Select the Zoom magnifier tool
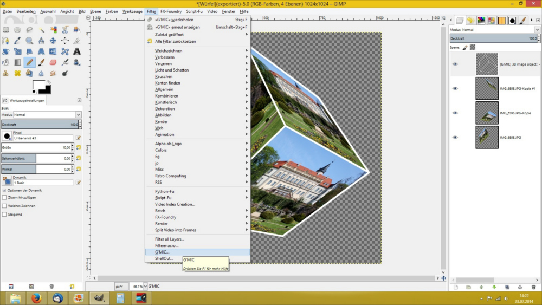 point(29,41)
